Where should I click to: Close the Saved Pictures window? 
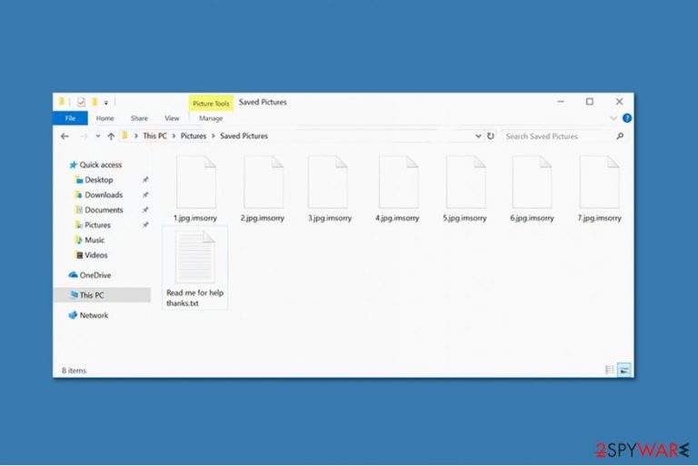pyautogui.click(x=619, y=102)
